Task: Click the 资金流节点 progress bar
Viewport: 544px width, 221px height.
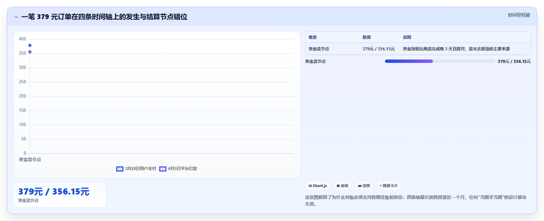Action: (x=440, y=61)
